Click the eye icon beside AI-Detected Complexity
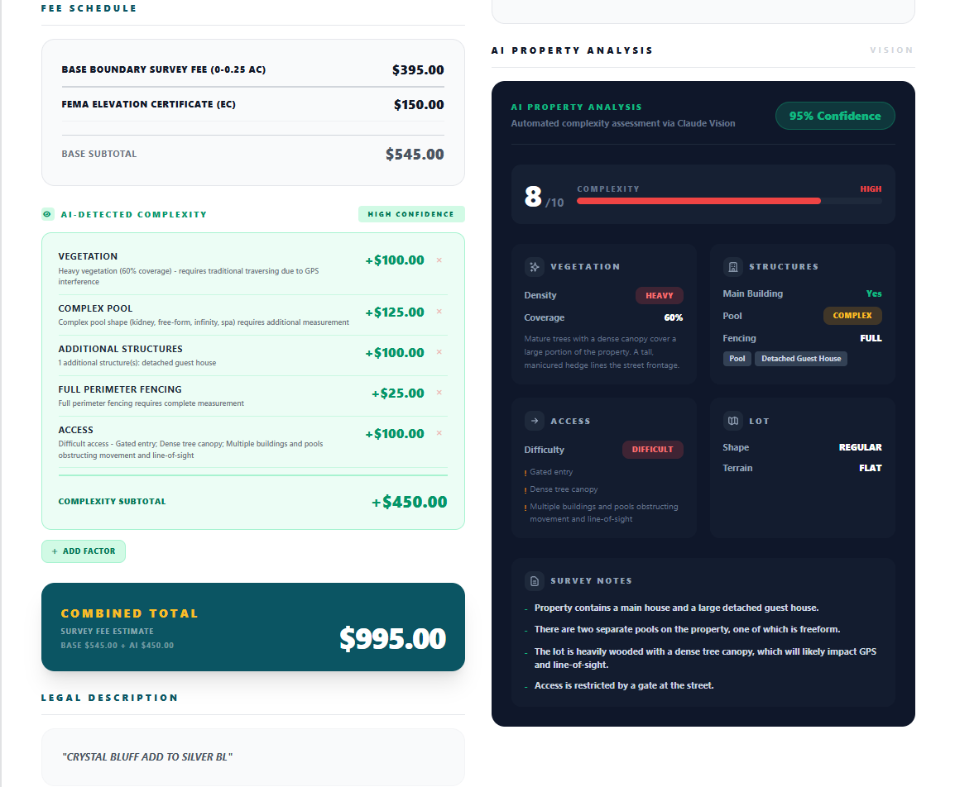This screenshot has width=955, height=787. [47, 214]
